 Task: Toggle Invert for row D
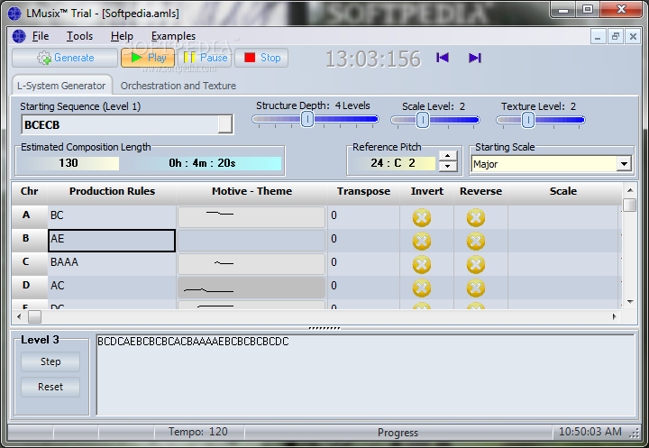[x=422, y=288]
